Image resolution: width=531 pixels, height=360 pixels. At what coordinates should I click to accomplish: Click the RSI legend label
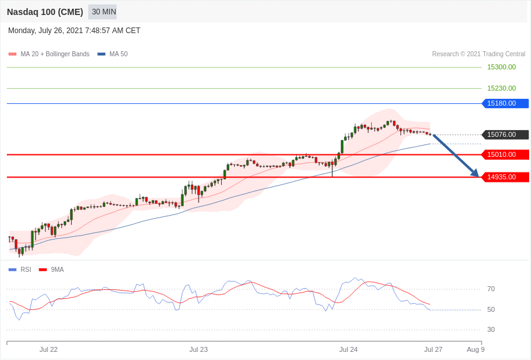pyautogui.click(x=26, y=269)
